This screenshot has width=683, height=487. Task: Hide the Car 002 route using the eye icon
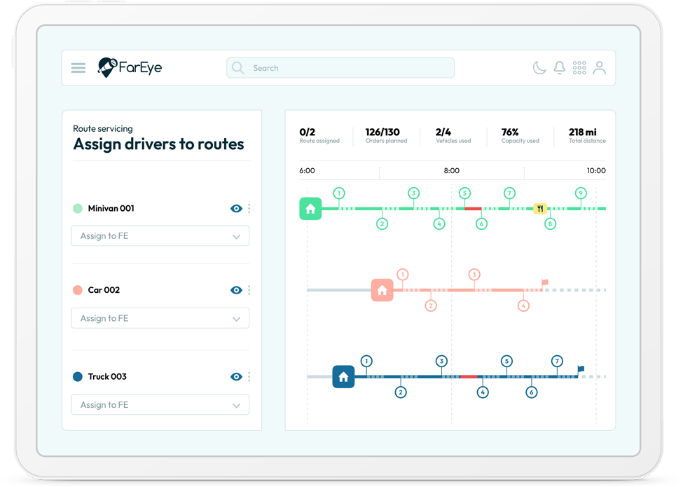(236, 290)
